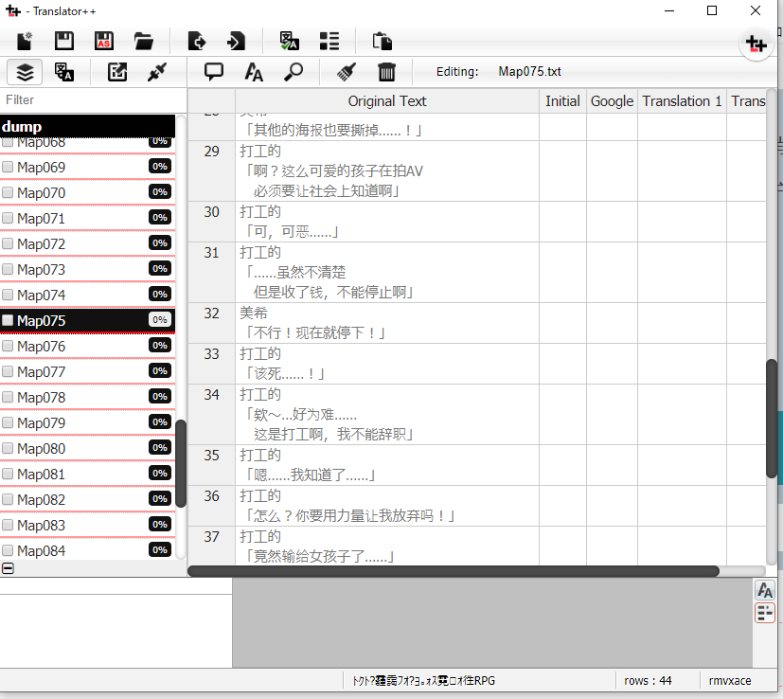Tick the Map070 checkbox

pos(8,192)
